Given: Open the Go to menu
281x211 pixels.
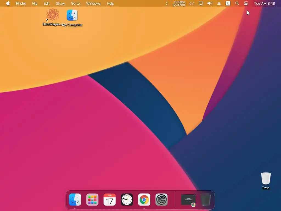Looking at the screenshot, I should coord(75,3).
